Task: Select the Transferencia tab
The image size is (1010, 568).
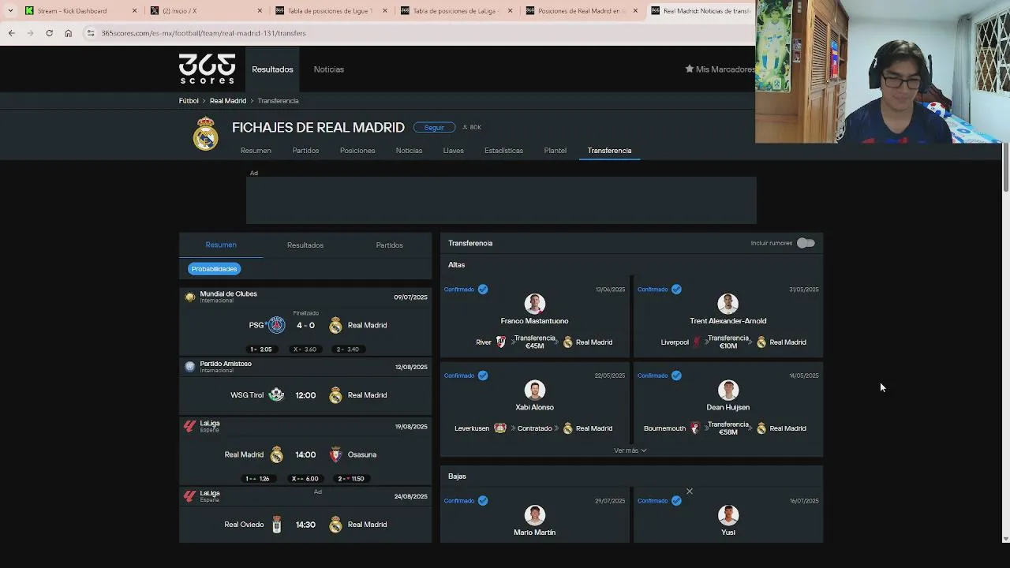Action: point(609,151)
